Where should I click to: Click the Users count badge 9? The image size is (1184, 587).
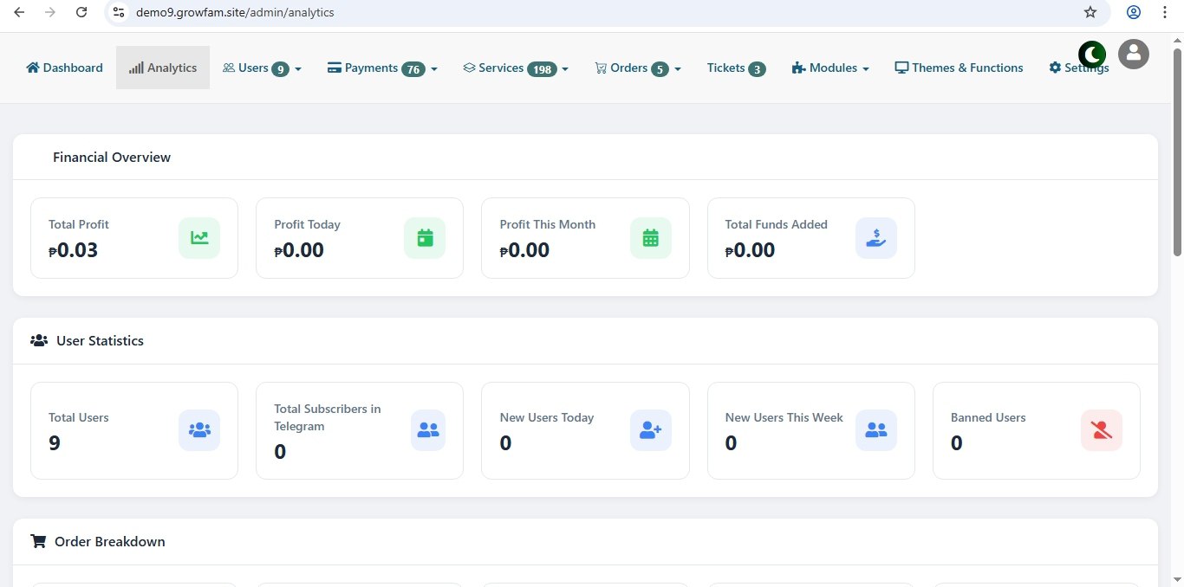pos(280,69)
